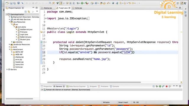Click the Run External Tools icon
This screenshot has width=189, height=106.
coord(87,3)
